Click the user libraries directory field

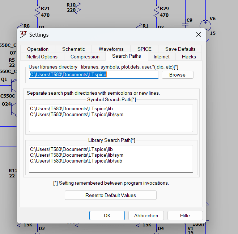(93, 75)
